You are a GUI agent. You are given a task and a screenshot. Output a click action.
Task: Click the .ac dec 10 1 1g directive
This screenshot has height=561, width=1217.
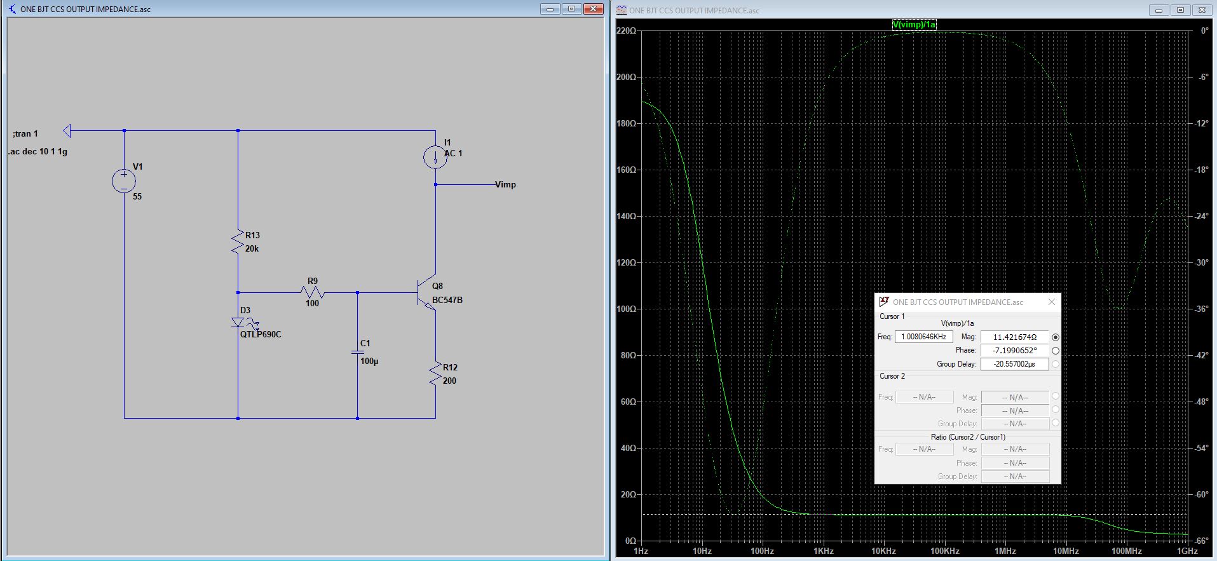click(x=38, y=152)
